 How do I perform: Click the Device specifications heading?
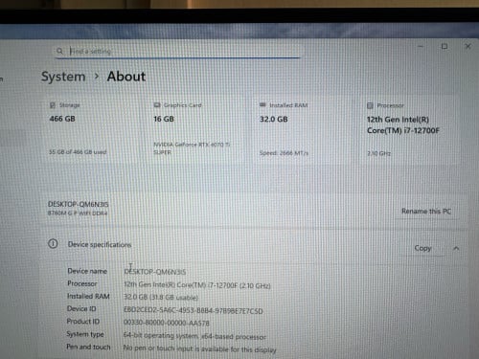100,245
